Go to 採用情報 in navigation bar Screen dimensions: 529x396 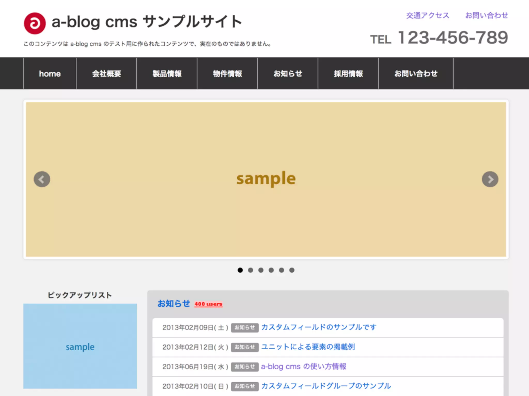(x=348, y=74)
